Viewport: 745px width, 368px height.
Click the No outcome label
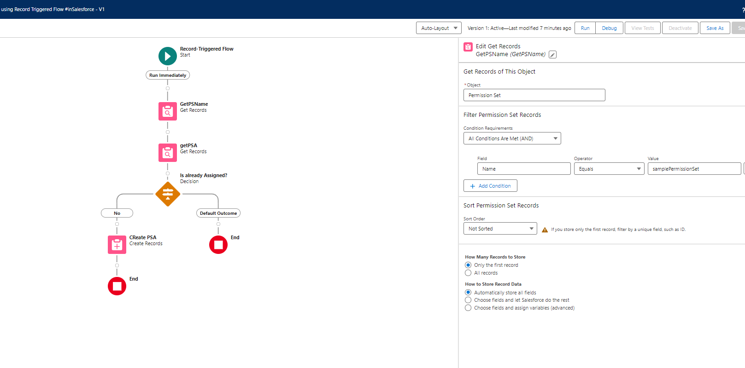[x=117, y=213]
